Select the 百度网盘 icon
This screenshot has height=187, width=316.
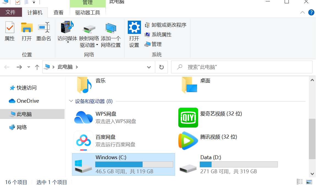84,141
